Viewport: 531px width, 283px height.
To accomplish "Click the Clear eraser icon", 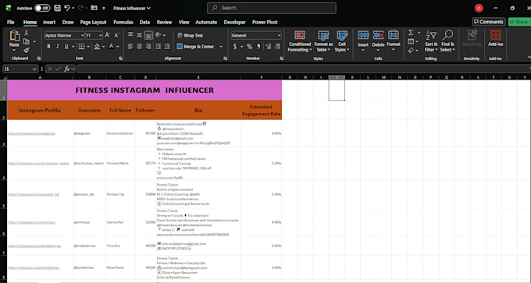I will pyautogui.click(x=411, y=51).
